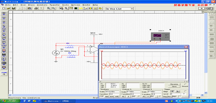Click the blue T2 cursor marker
Image resolution: width=216 pixels, height=103 pixels.
(186, 51)
